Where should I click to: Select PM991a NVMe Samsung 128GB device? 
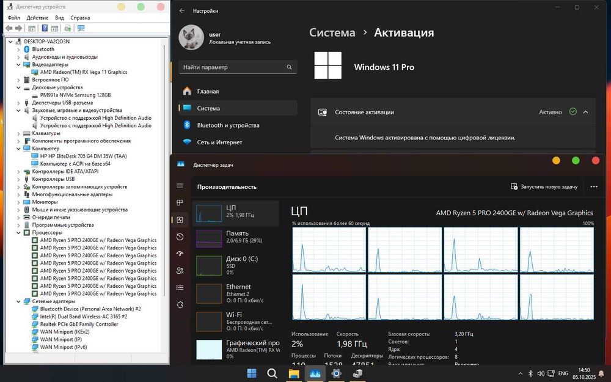click(75, 95)
